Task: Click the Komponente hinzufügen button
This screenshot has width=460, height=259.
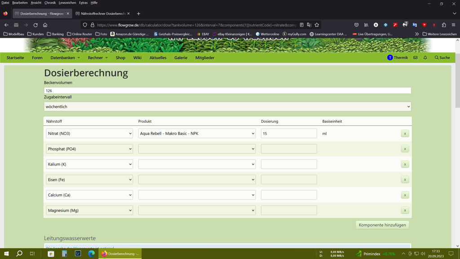Action: click(382, 225)
